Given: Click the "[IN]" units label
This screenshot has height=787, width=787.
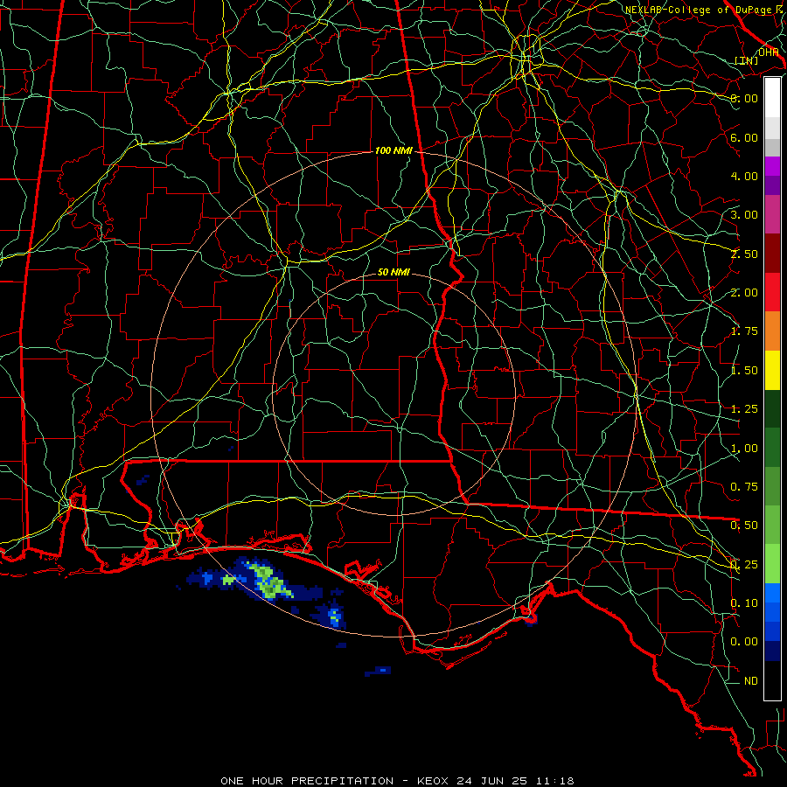Looking at the screenshot, I should 747,60.
